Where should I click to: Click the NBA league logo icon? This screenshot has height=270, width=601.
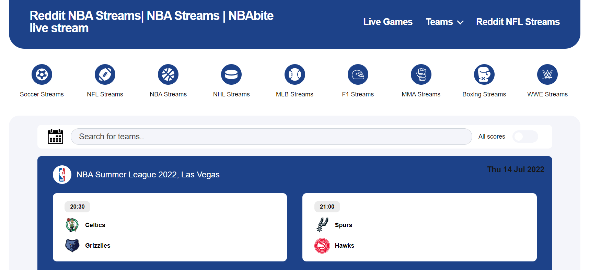pyautogui.click(x=62, y=175)
